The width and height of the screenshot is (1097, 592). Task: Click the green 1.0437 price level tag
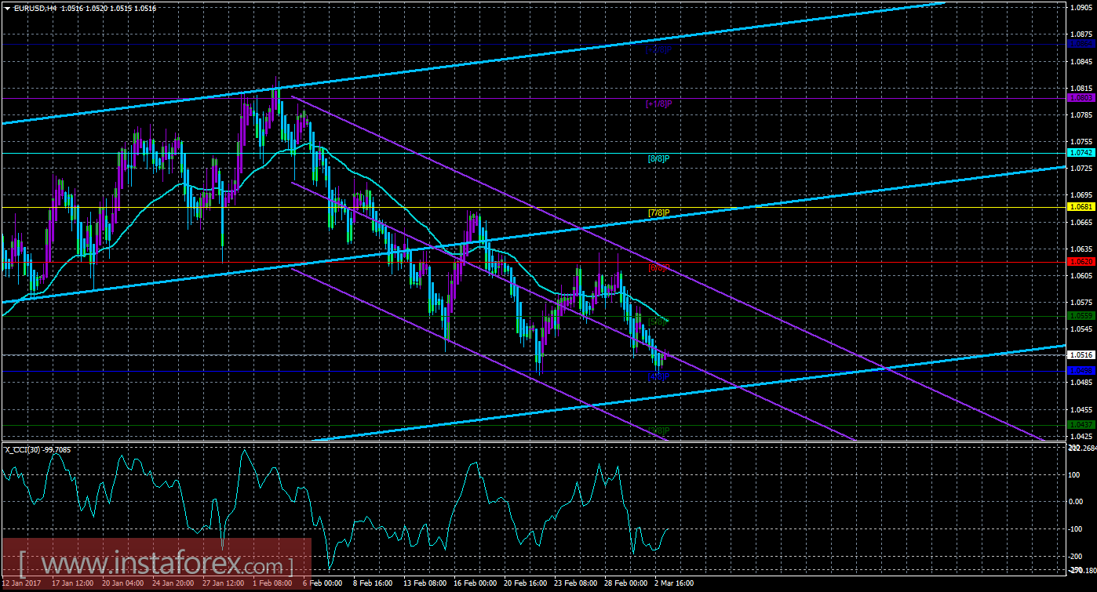(x=1081, y=424)
